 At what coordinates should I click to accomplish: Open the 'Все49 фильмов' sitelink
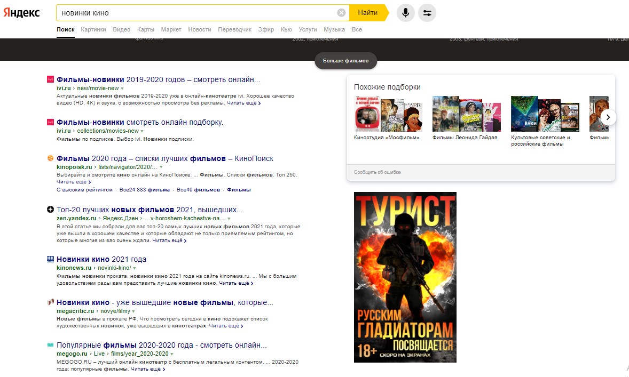coord(198,189)
